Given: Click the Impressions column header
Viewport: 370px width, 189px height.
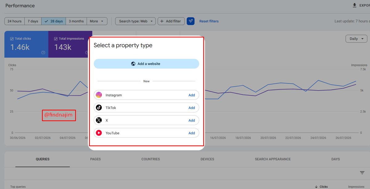Looking at the screenshot, I should coord(356,187).
